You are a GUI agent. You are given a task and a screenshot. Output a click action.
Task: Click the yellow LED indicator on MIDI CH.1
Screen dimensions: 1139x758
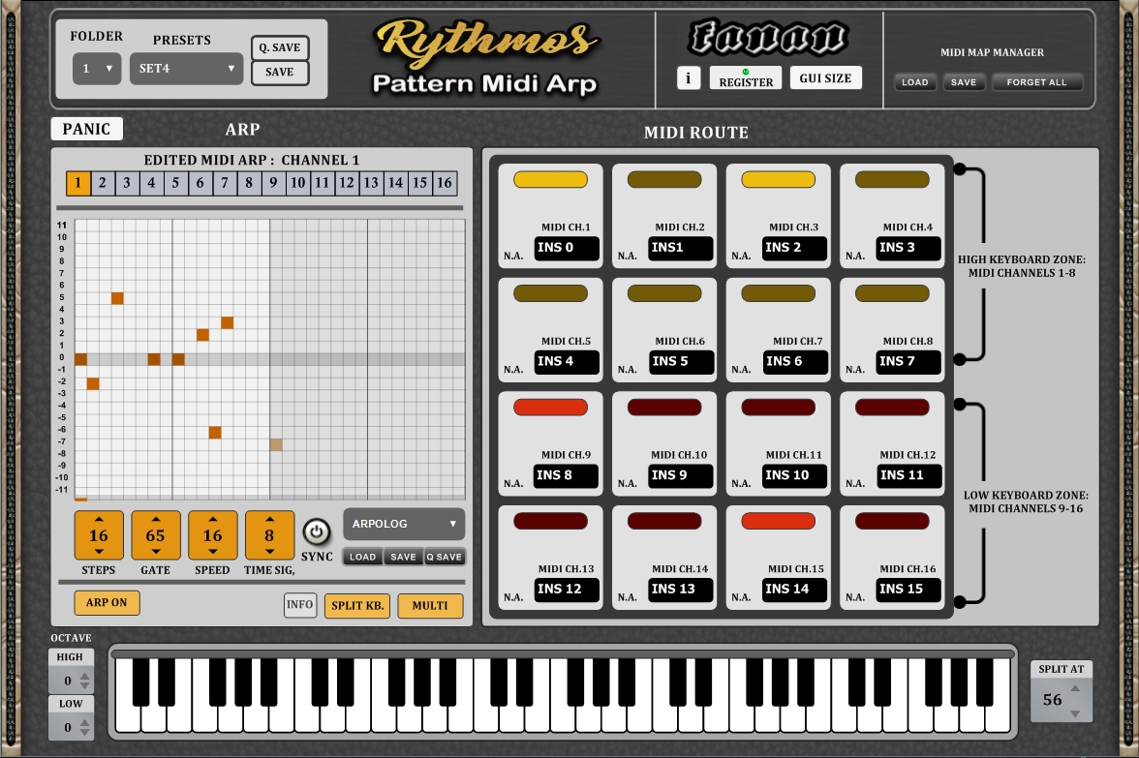(549, 179)
